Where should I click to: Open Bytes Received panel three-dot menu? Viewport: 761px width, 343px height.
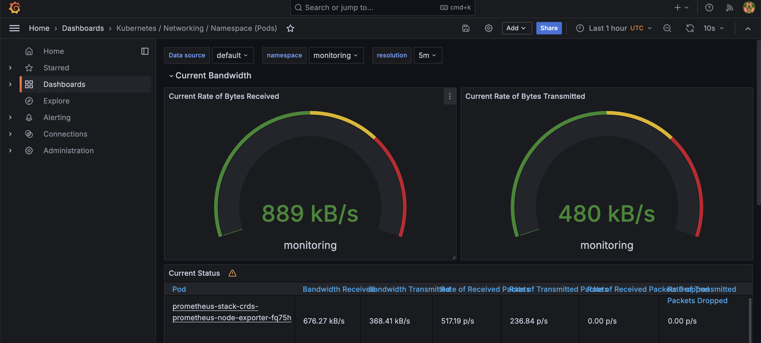pos(450,96)
